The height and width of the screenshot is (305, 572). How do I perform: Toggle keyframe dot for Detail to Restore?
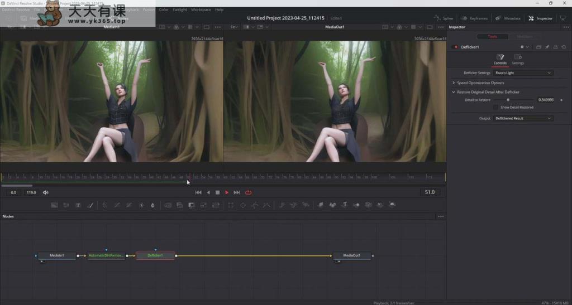pos(561,100)
